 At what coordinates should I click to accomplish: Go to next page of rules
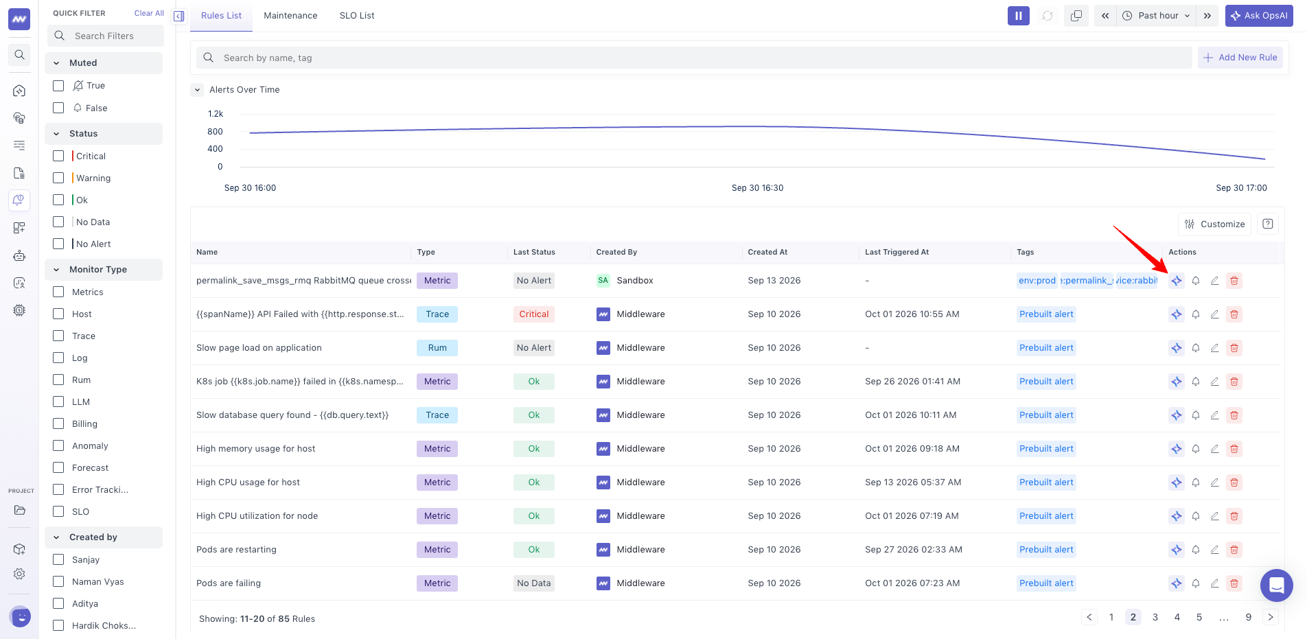click(x=1271, y=617)
